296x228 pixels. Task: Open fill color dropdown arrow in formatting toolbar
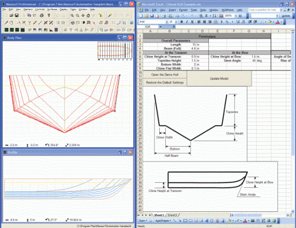(273, 22)
